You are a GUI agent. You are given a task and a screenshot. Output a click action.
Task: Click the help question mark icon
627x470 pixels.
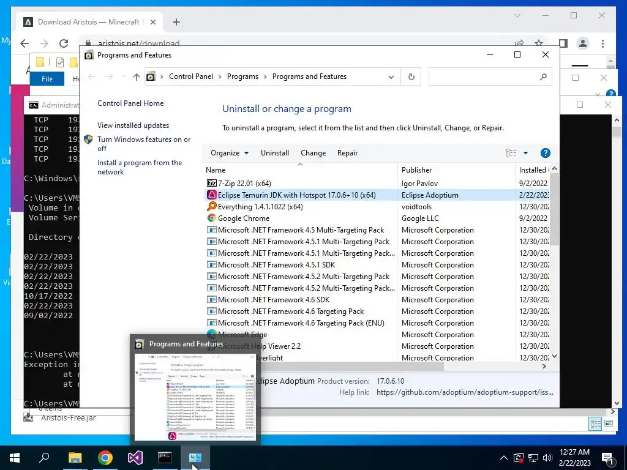click(545, 153)
